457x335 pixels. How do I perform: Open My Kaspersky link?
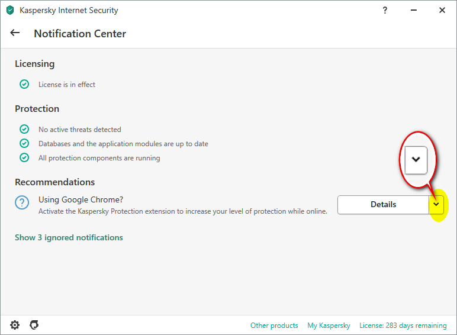tap(329, 326)
